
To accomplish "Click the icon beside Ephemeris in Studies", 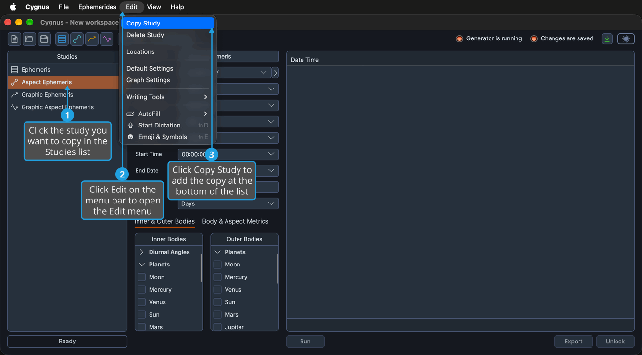I will click(x=14, y=70).
